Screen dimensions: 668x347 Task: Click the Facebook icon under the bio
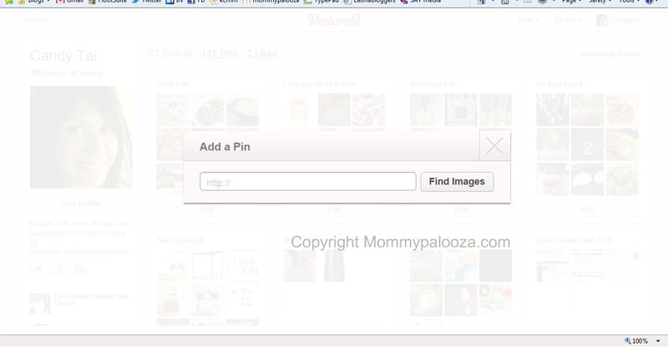58,269
